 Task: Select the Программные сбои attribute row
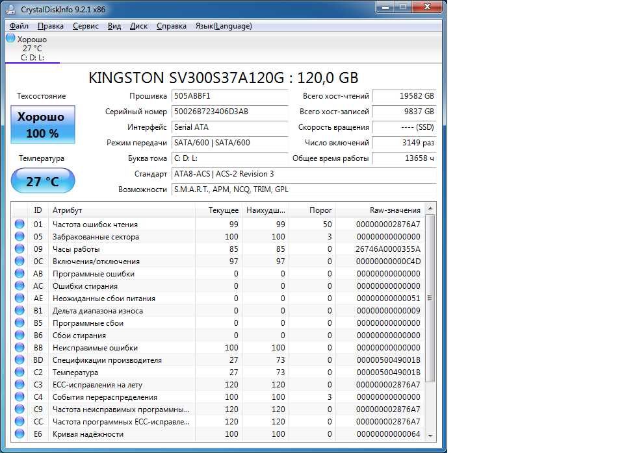tap(218, 323)
